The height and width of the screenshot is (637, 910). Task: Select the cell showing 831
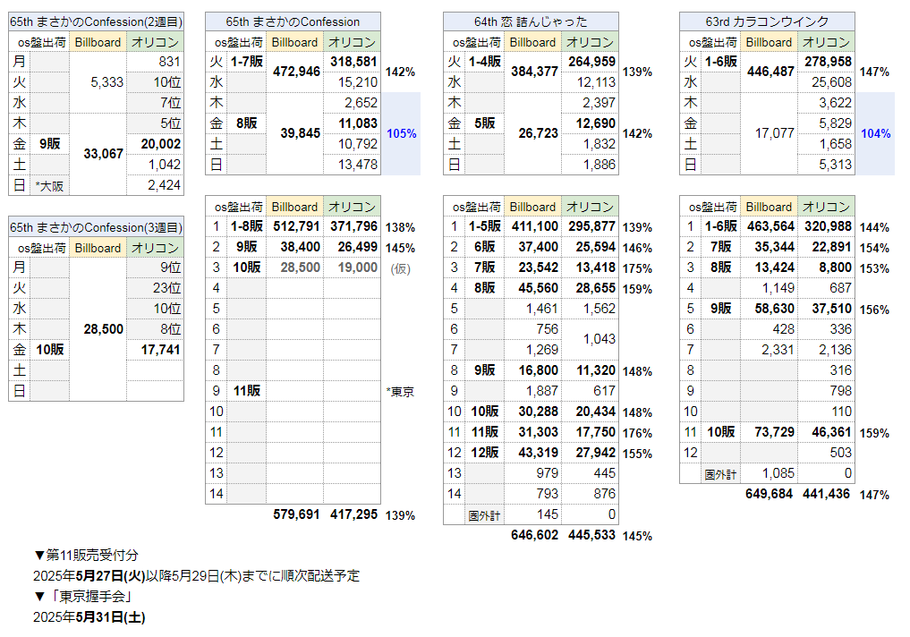[x=169, y=62]
